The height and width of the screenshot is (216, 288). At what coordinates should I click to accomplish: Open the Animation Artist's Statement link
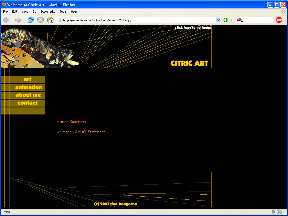[x=81, y=132]
